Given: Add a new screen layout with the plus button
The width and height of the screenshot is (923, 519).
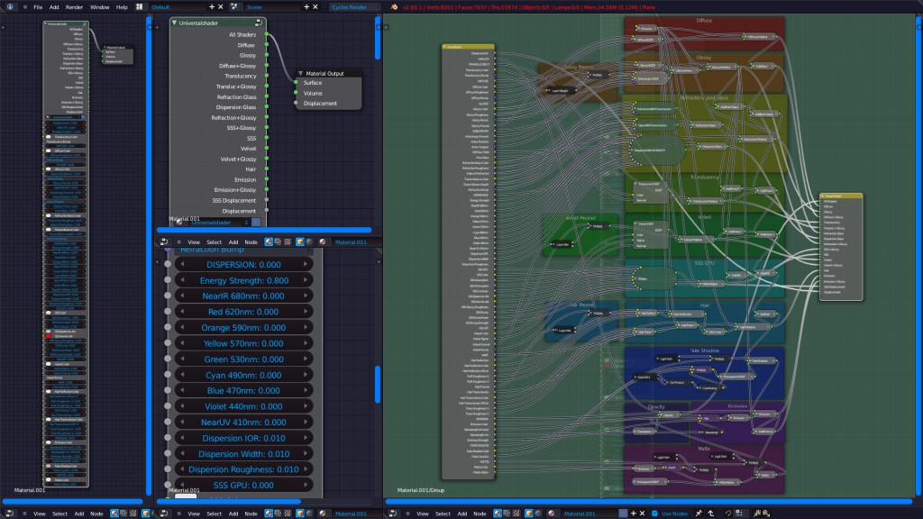Looking at the screenshot, I should click(x=211, y=5).
